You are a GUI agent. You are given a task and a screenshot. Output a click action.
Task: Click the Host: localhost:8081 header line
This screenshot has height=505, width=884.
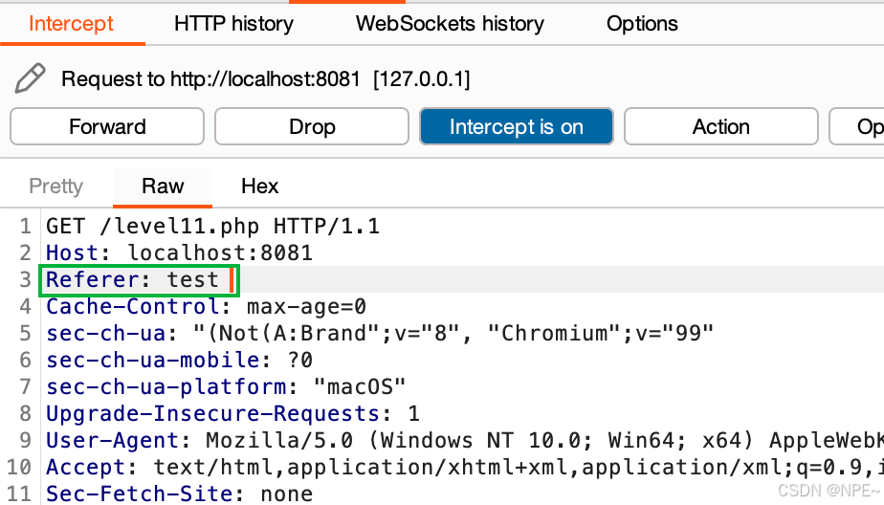pyautogui.click(x=179, y=252)
